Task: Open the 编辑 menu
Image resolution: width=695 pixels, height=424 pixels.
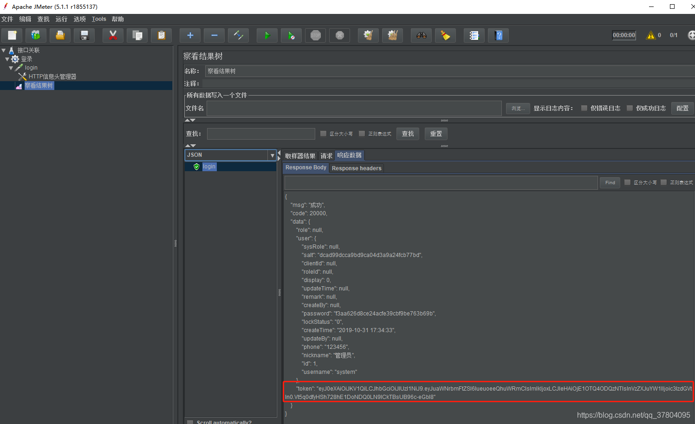Action: click(x=25, y=19)
